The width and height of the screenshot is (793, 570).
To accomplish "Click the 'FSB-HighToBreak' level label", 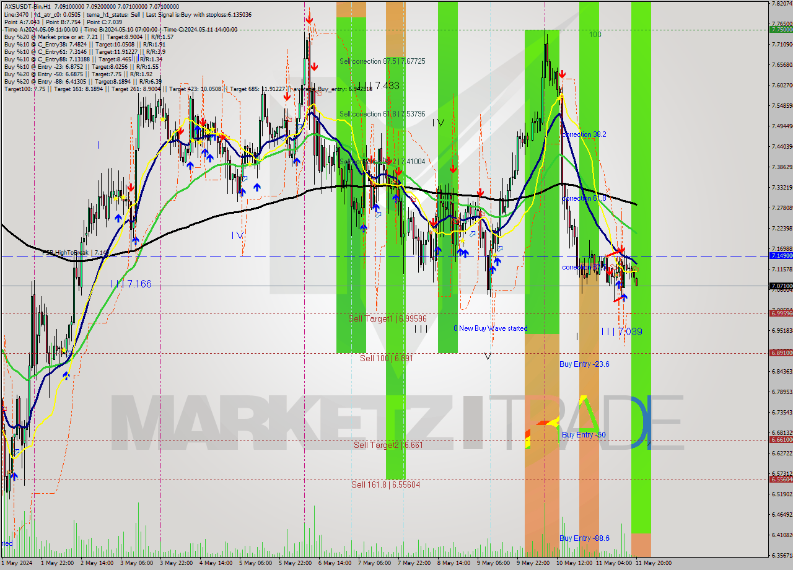I will click(x=75, y=253).
